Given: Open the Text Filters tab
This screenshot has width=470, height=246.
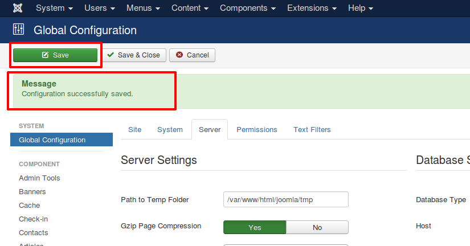Looking at the screenshot, I should click(312, 130).
